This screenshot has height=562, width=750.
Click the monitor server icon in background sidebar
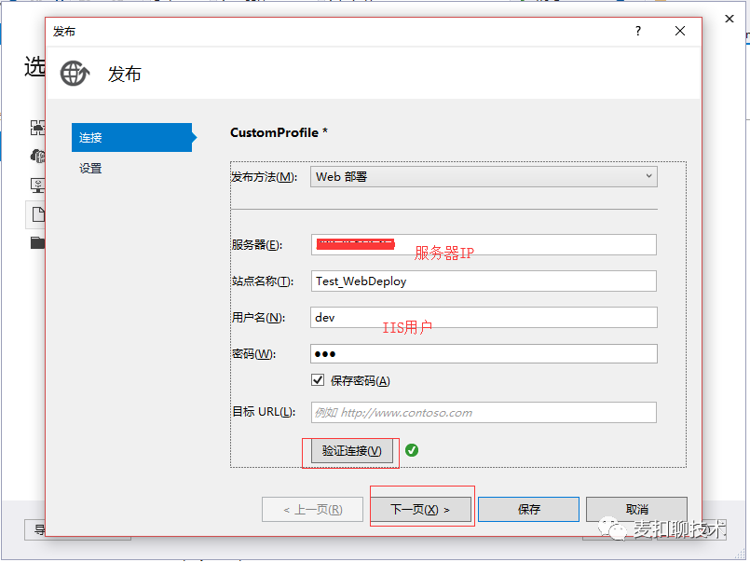coord(38,185)
